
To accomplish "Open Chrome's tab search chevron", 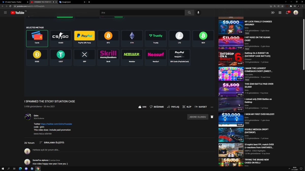I will click(x=285, y=2).
